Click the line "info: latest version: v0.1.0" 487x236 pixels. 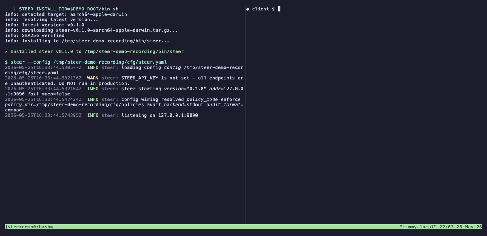45,25
